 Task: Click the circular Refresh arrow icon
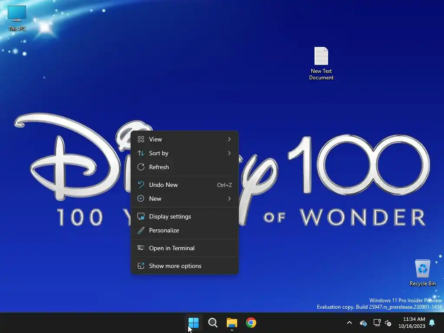(x=141, y=167)
